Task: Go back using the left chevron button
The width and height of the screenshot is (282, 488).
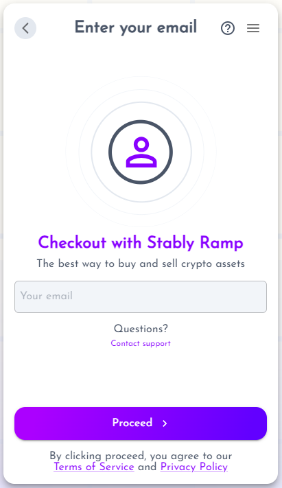Action: pos(25,28)
